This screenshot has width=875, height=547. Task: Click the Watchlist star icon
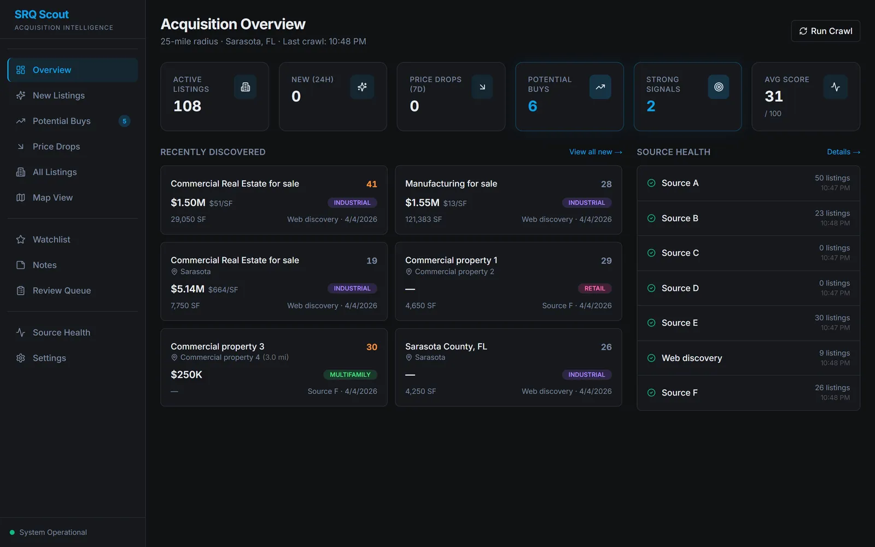[21, 240]
